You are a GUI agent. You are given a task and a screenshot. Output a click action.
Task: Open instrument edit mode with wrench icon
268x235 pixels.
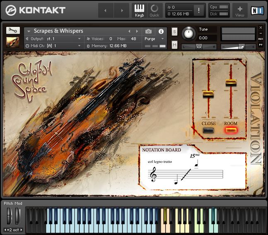pos(13,31)
